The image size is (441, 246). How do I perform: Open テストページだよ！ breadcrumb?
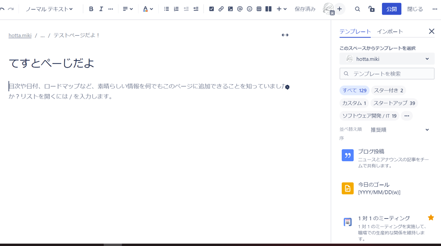pos(76,35)
